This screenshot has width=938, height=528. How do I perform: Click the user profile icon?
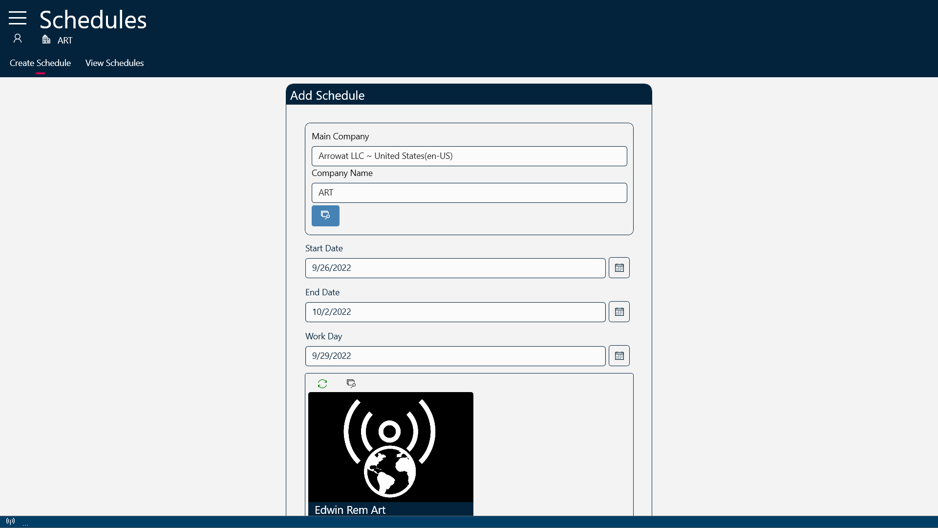pyautogui.click(x=18, y=38)
